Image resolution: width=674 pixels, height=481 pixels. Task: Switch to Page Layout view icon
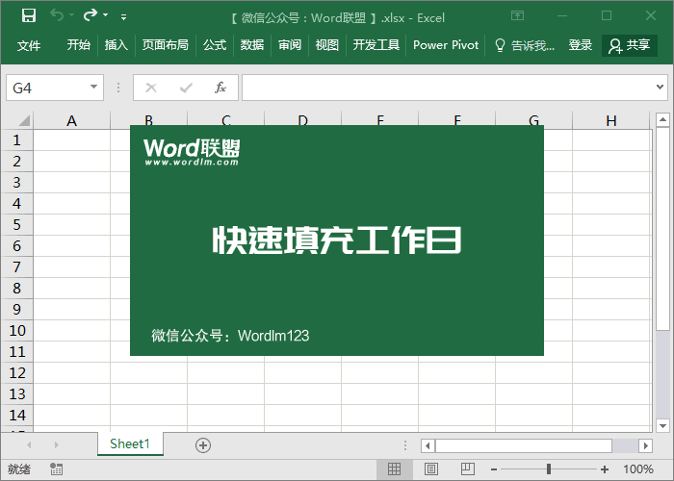(431, 469)
